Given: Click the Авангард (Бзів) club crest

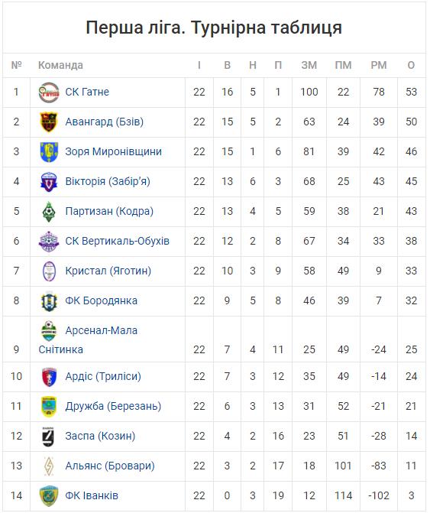Looking at the screenshot, I should tap(49, 122).
